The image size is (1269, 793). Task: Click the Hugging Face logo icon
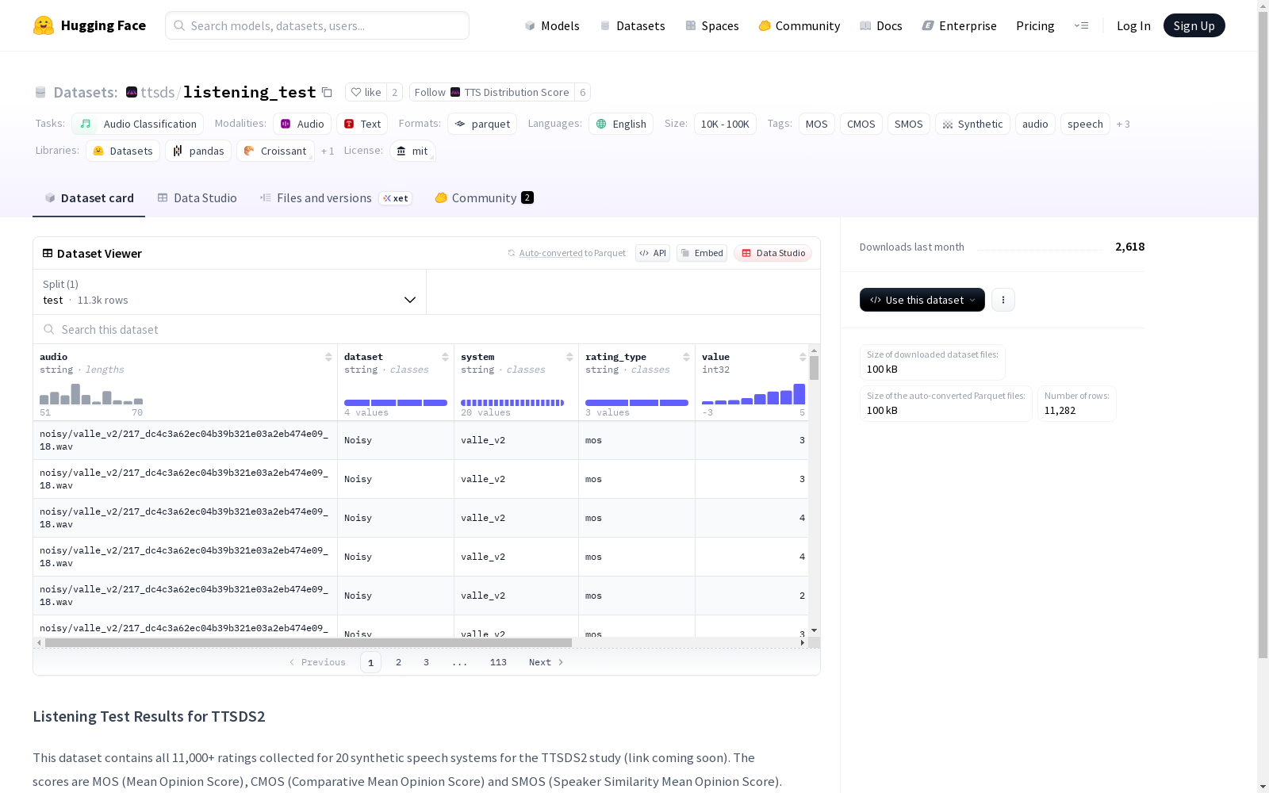click(x=44, y=25)
